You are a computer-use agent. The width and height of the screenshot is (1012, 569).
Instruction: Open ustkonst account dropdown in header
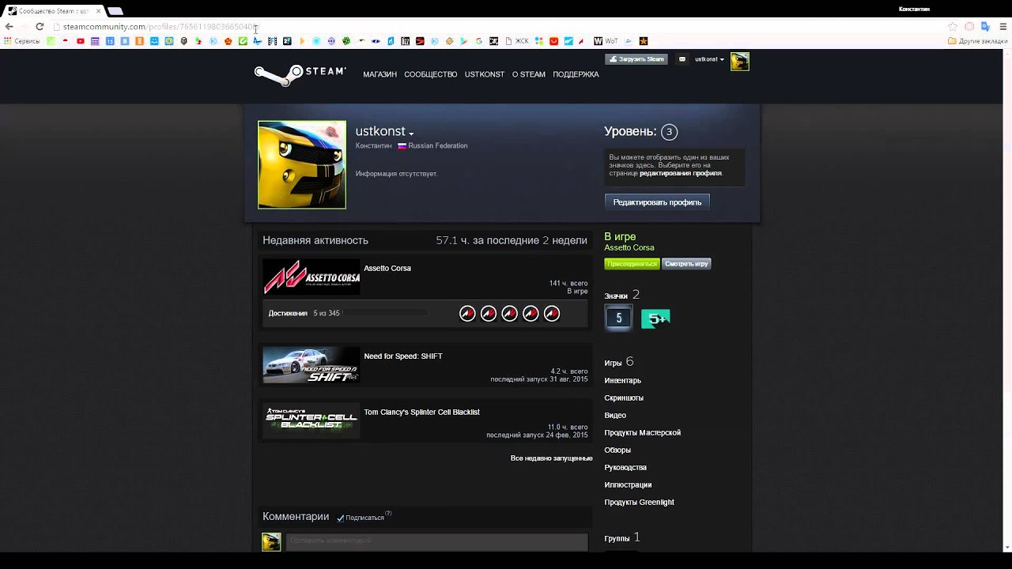coord(709,59)
